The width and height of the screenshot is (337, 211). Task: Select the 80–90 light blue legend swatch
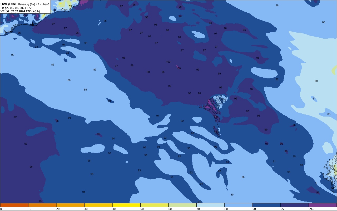click(239, 205)
